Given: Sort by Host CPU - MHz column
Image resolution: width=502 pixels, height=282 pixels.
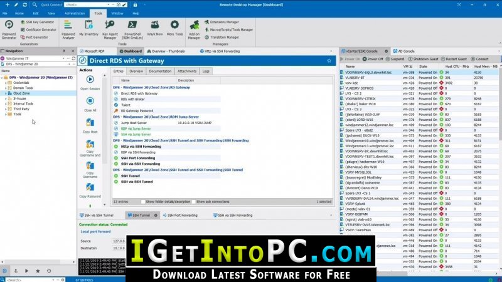Looking at the screenshot, I should 457,66.
